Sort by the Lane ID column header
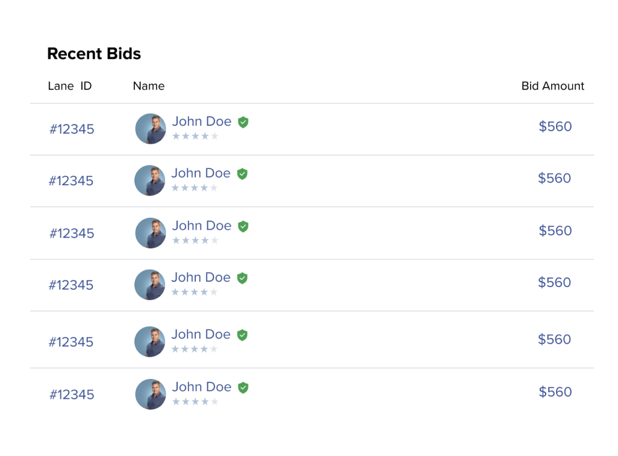618x456 pixels. point(70,86)
